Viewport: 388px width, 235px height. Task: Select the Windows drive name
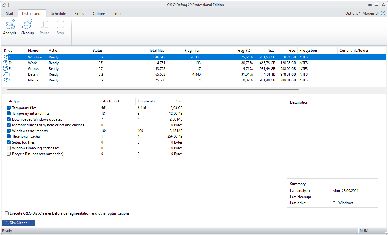click(x=36, y=57)
